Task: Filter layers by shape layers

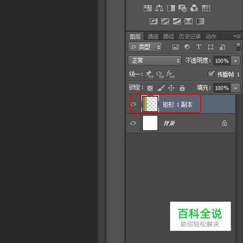Action: coord(210,47)
